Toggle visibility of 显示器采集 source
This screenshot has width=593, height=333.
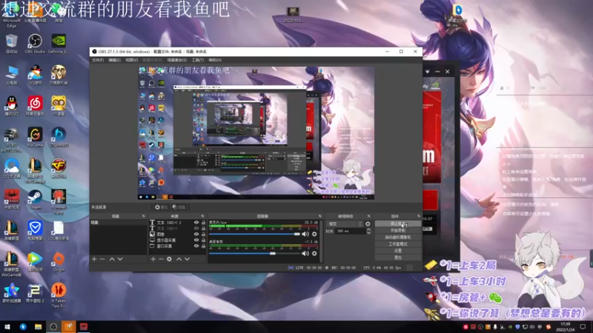(x=196, y=240)
